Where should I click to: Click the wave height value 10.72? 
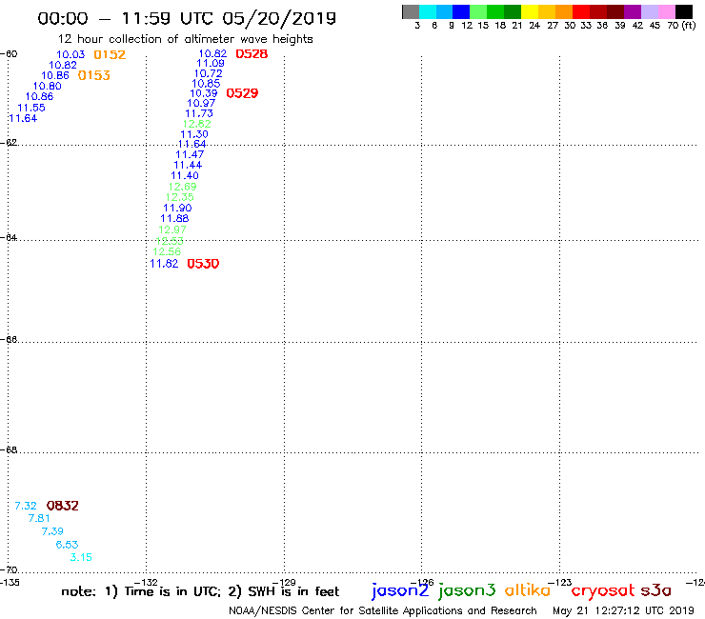tap(209, 73)
